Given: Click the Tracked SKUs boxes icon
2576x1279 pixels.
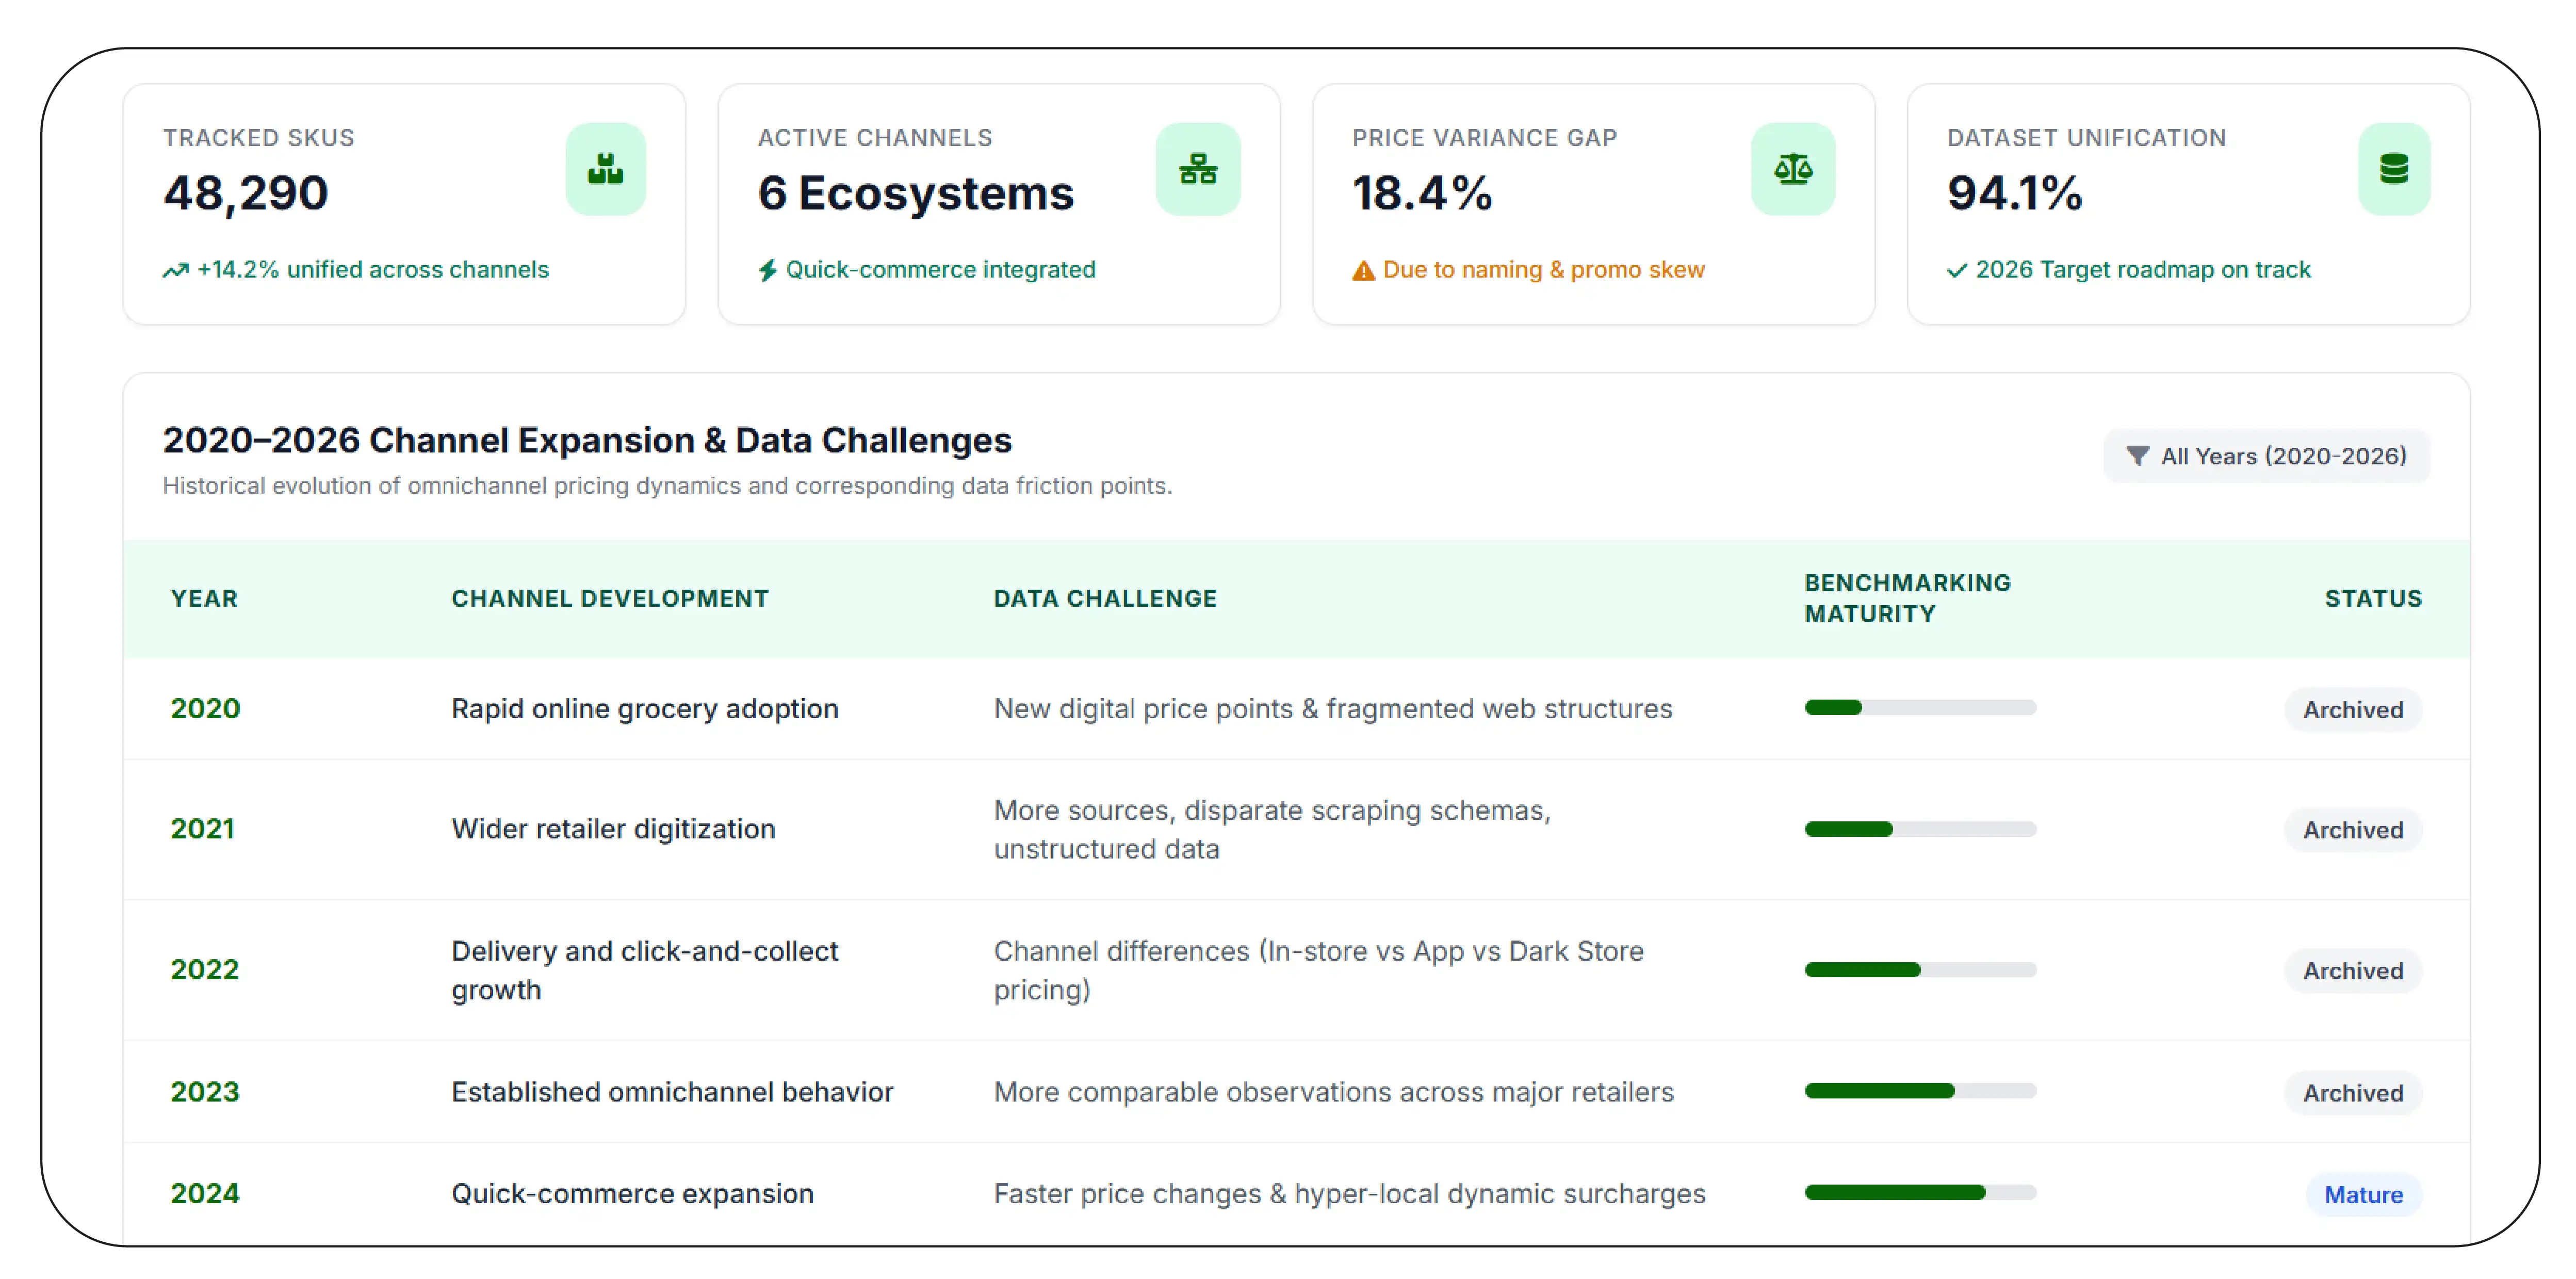Looking at the screenshot, I should [x=605, y=169].
